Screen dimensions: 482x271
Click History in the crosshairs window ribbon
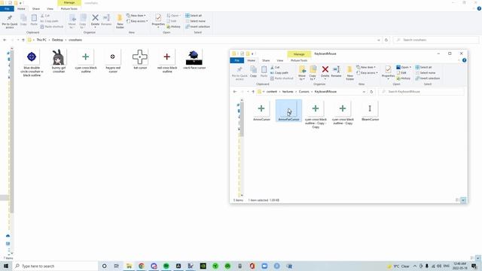174,27
